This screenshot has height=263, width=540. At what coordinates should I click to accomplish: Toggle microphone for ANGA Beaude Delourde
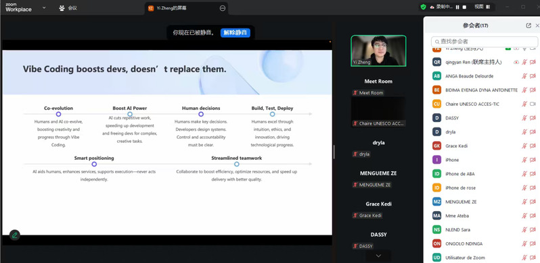[524, 76]
